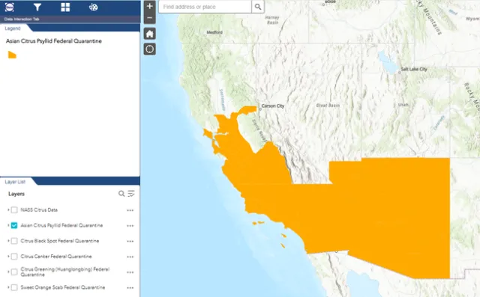Click 'Citrus Black Spot Federal Quarantine' layer name
Viewport: 480px width, 297px height.
tap(60, 241)
